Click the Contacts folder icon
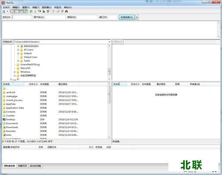 tap(4, 112)
